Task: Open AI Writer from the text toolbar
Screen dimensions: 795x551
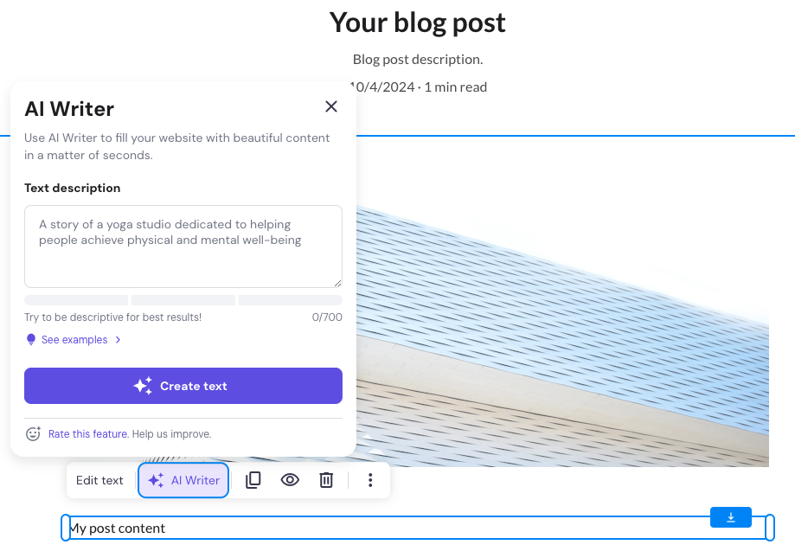Action: coord(183,480)
